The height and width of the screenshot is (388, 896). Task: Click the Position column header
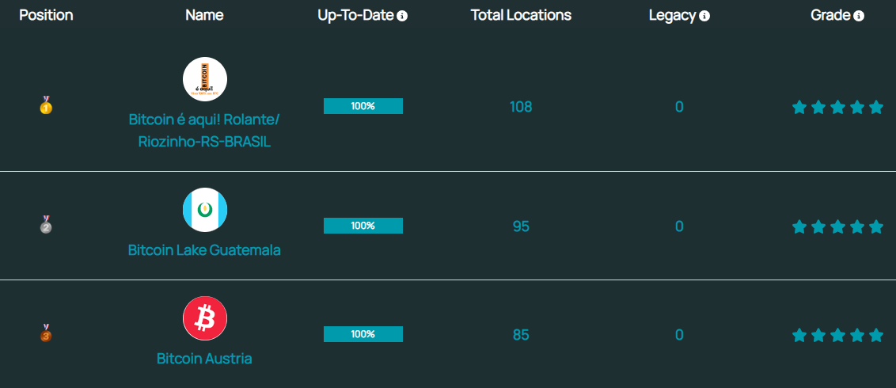point(46,15)
